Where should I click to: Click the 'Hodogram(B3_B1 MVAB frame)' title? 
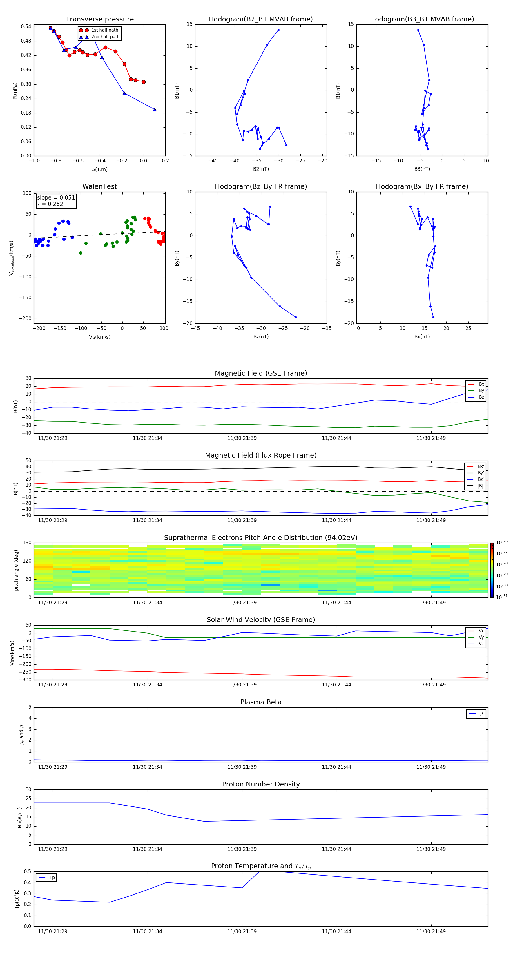(x=422, y=19)
